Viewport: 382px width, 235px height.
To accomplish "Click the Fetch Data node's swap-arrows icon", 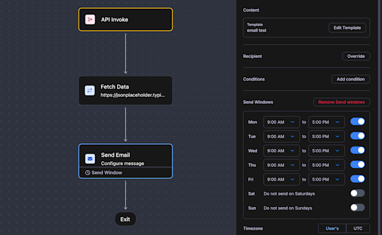I will point(90,90).
